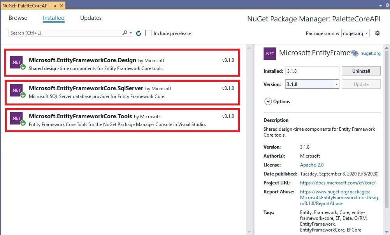Open the Report Abuse link
The height and width of the screenshot is (235, 390).
[x=339, y=198]
